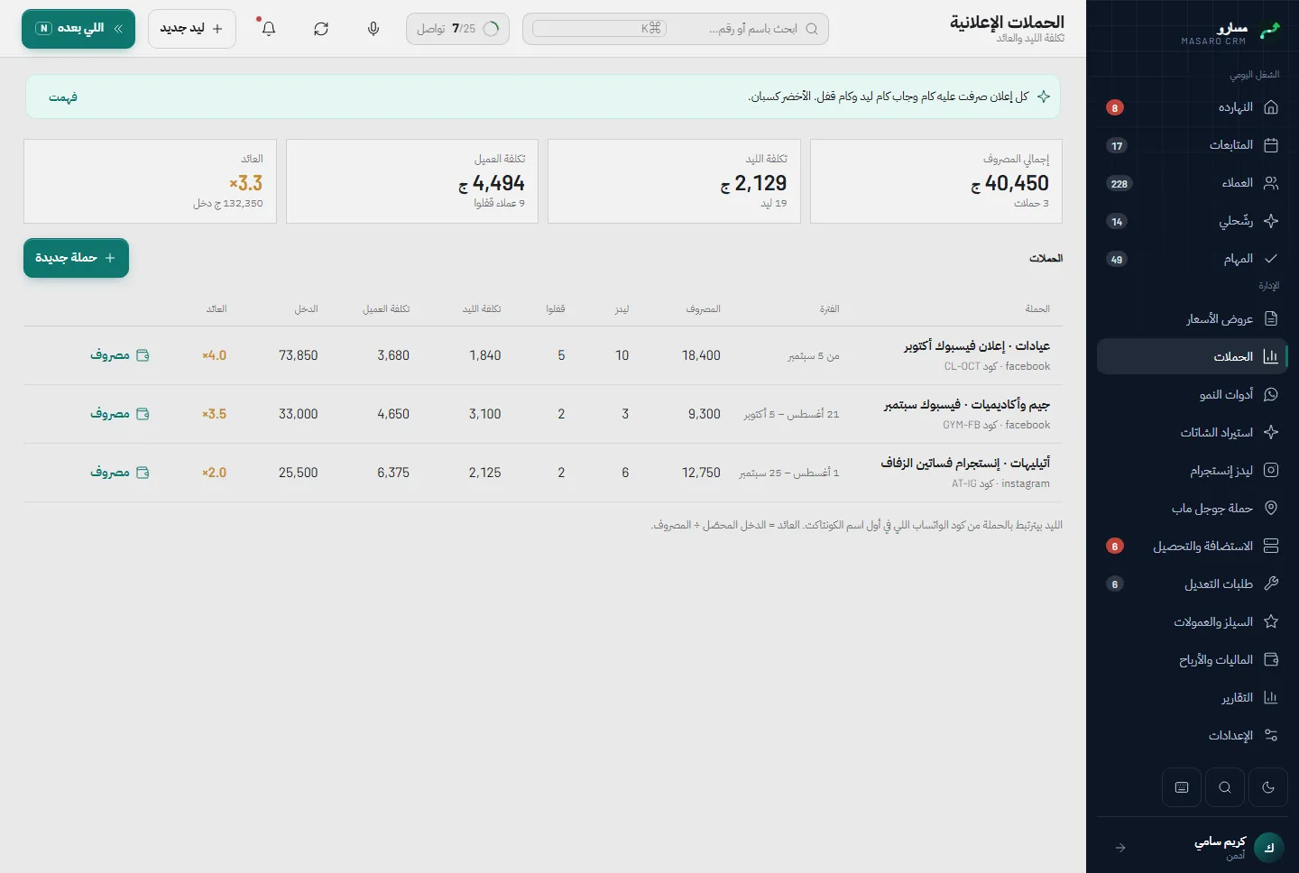Screen dimensions: 1299x873
Task: Open campaign جيم وأكاديميات · فيسبوك سبتمبر
Action: tap(967, 405)
